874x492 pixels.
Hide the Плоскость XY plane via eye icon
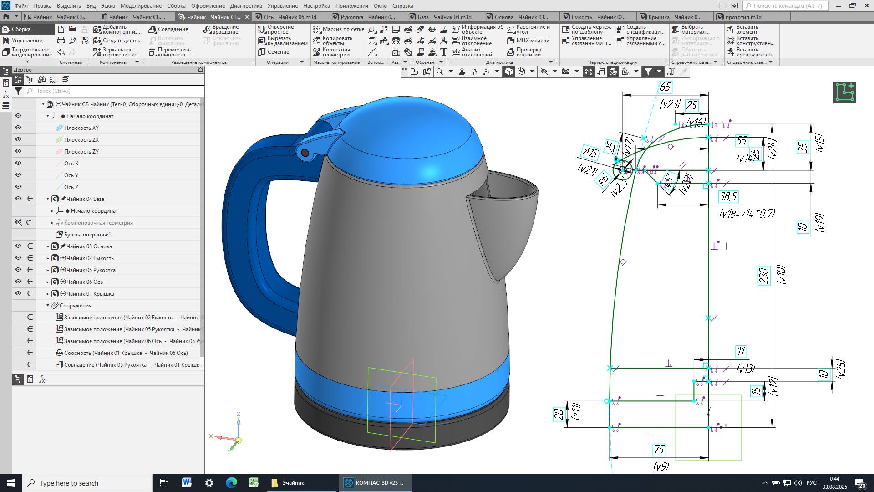pos(18,128)
